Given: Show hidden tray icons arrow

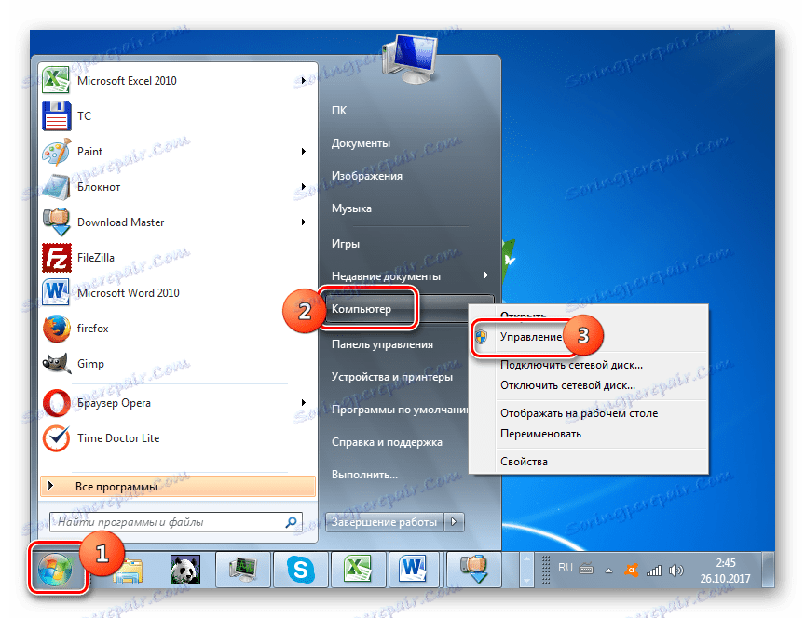Looking at the screenshot, I should point(608,571).
